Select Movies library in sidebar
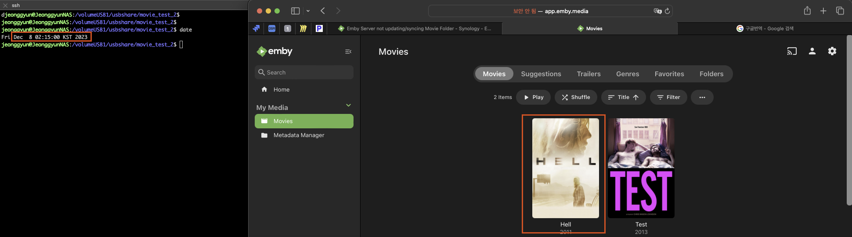 (304, 121)
